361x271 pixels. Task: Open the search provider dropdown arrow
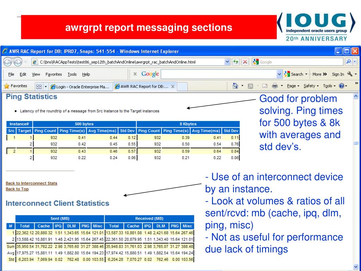(355, 62)
